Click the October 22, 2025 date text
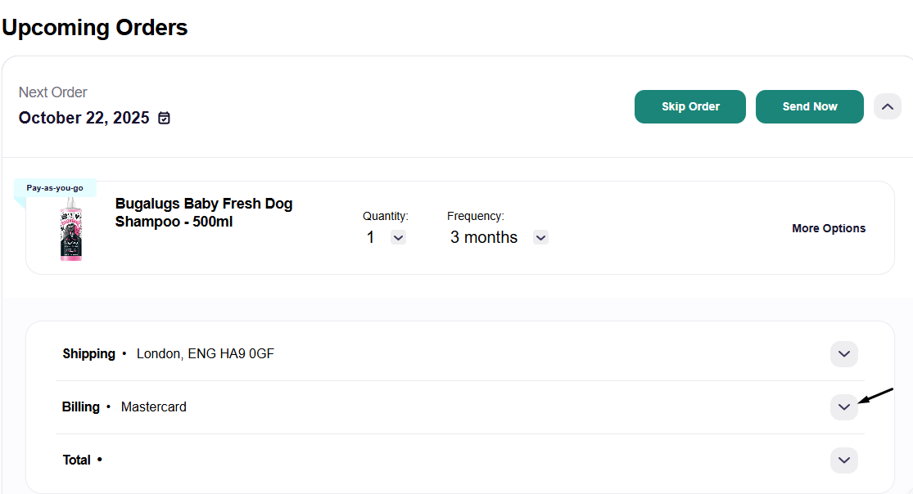The image size is (913, 494). (84, 118)
